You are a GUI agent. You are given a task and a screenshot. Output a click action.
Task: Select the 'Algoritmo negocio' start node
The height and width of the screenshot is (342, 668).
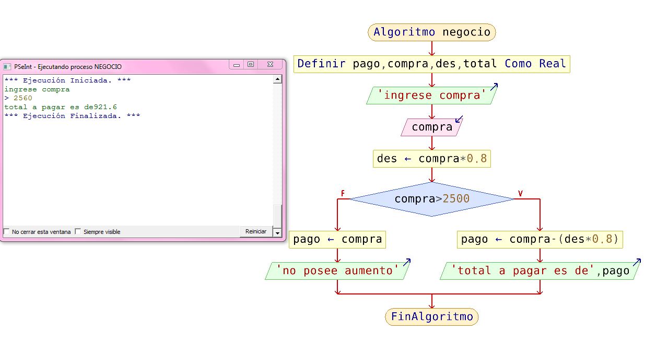pos(431,32)
